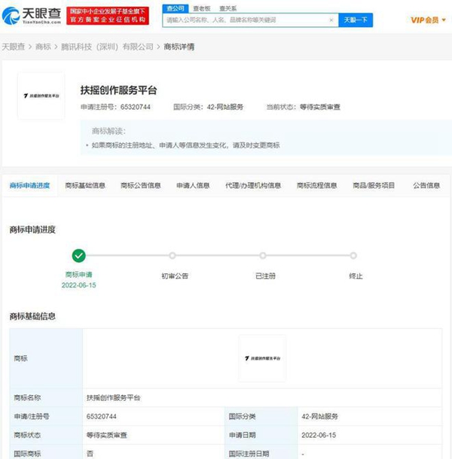The image size is (452, 459).
Task: Select the 查关系 search tab
Action: click(x=228, y=8)
